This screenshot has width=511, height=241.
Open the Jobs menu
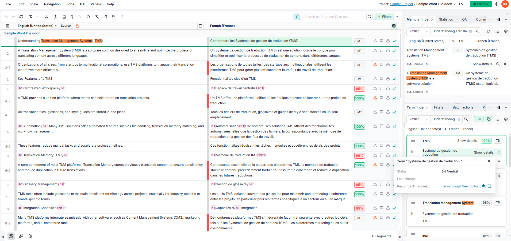click(x=70, y=4)
